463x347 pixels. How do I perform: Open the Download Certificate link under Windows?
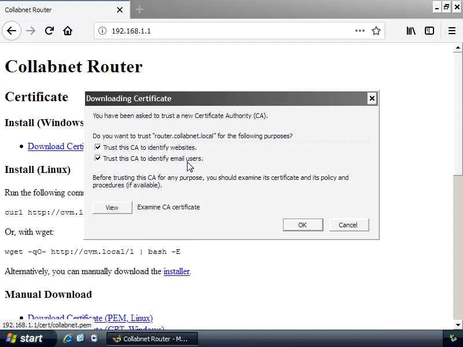[x=56, y=146]
